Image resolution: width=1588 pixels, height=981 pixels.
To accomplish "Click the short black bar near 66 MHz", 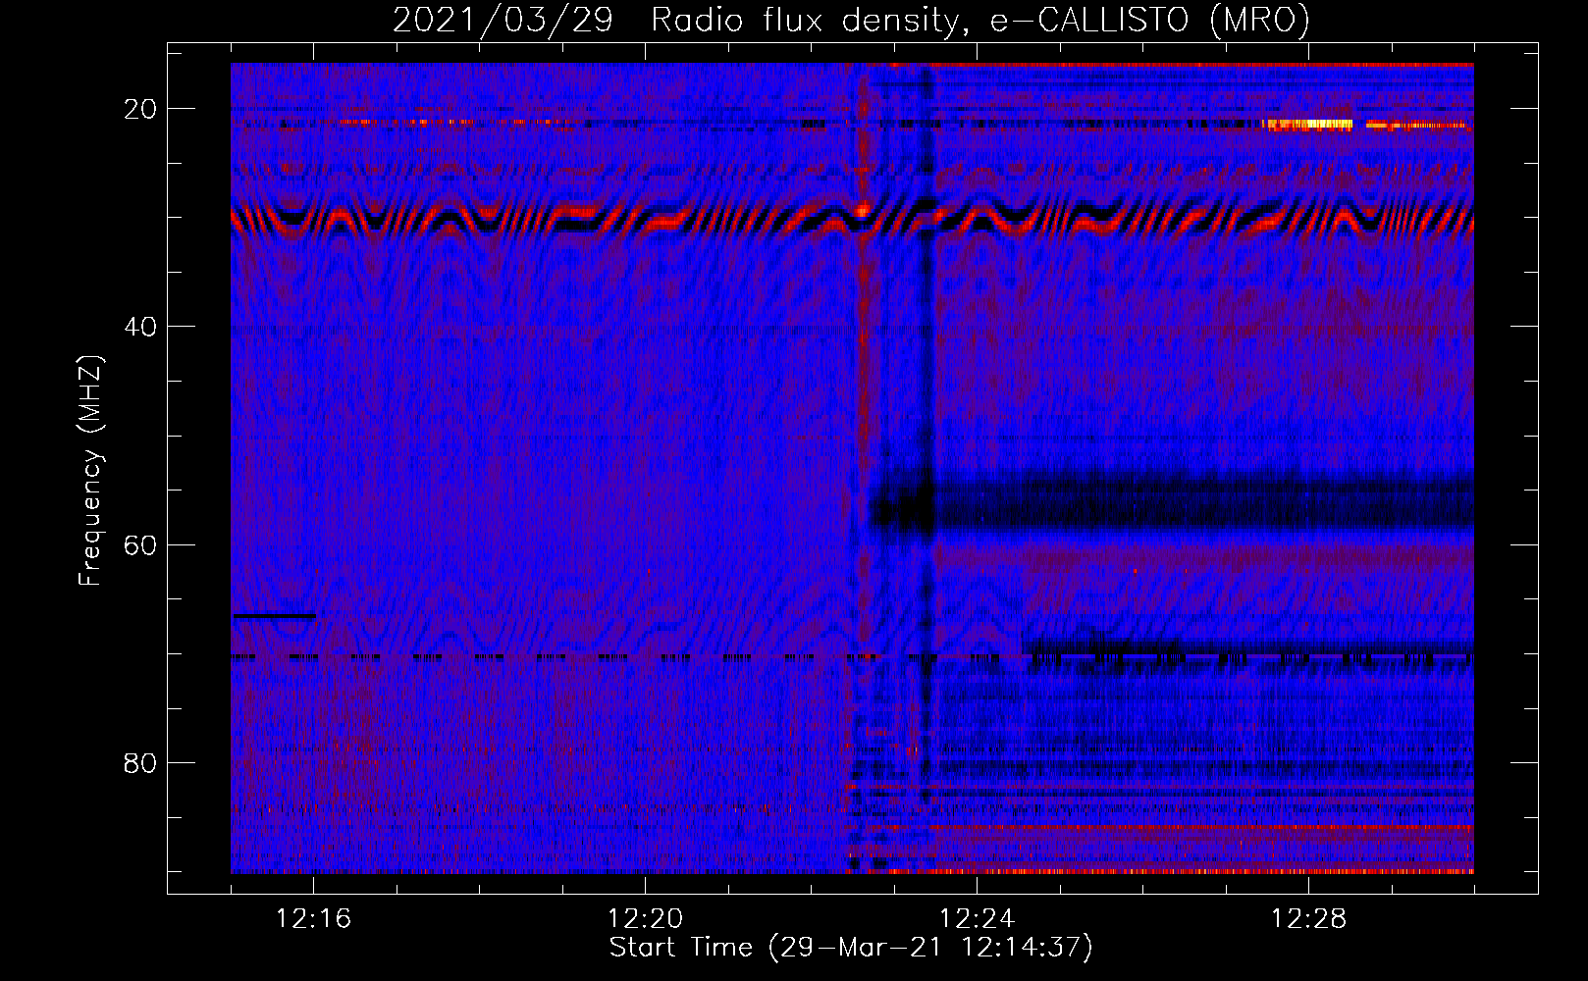I will click(274, 616).
